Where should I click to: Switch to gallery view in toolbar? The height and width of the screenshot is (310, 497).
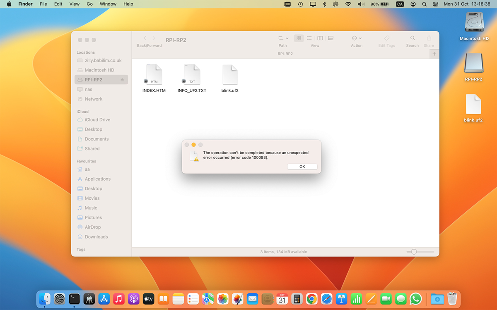click(331, 38)
